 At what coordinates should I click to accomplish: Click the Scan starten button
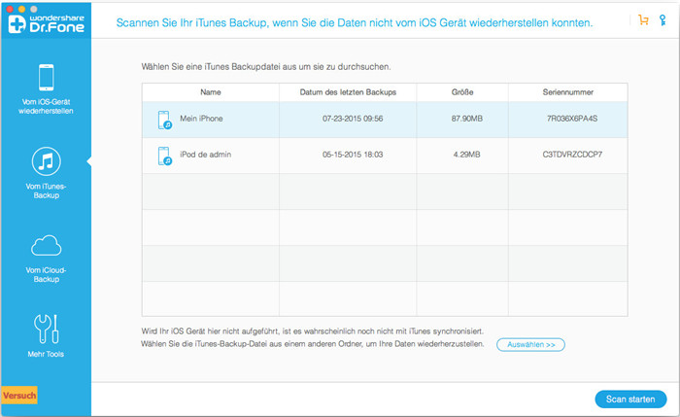(x=630, y=400)
